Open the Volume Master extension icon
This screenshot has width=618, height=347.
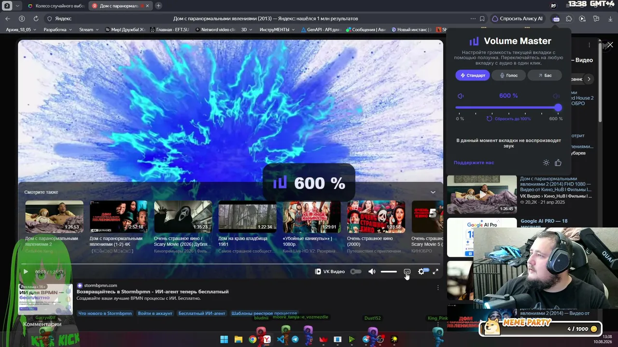[556, 19]
